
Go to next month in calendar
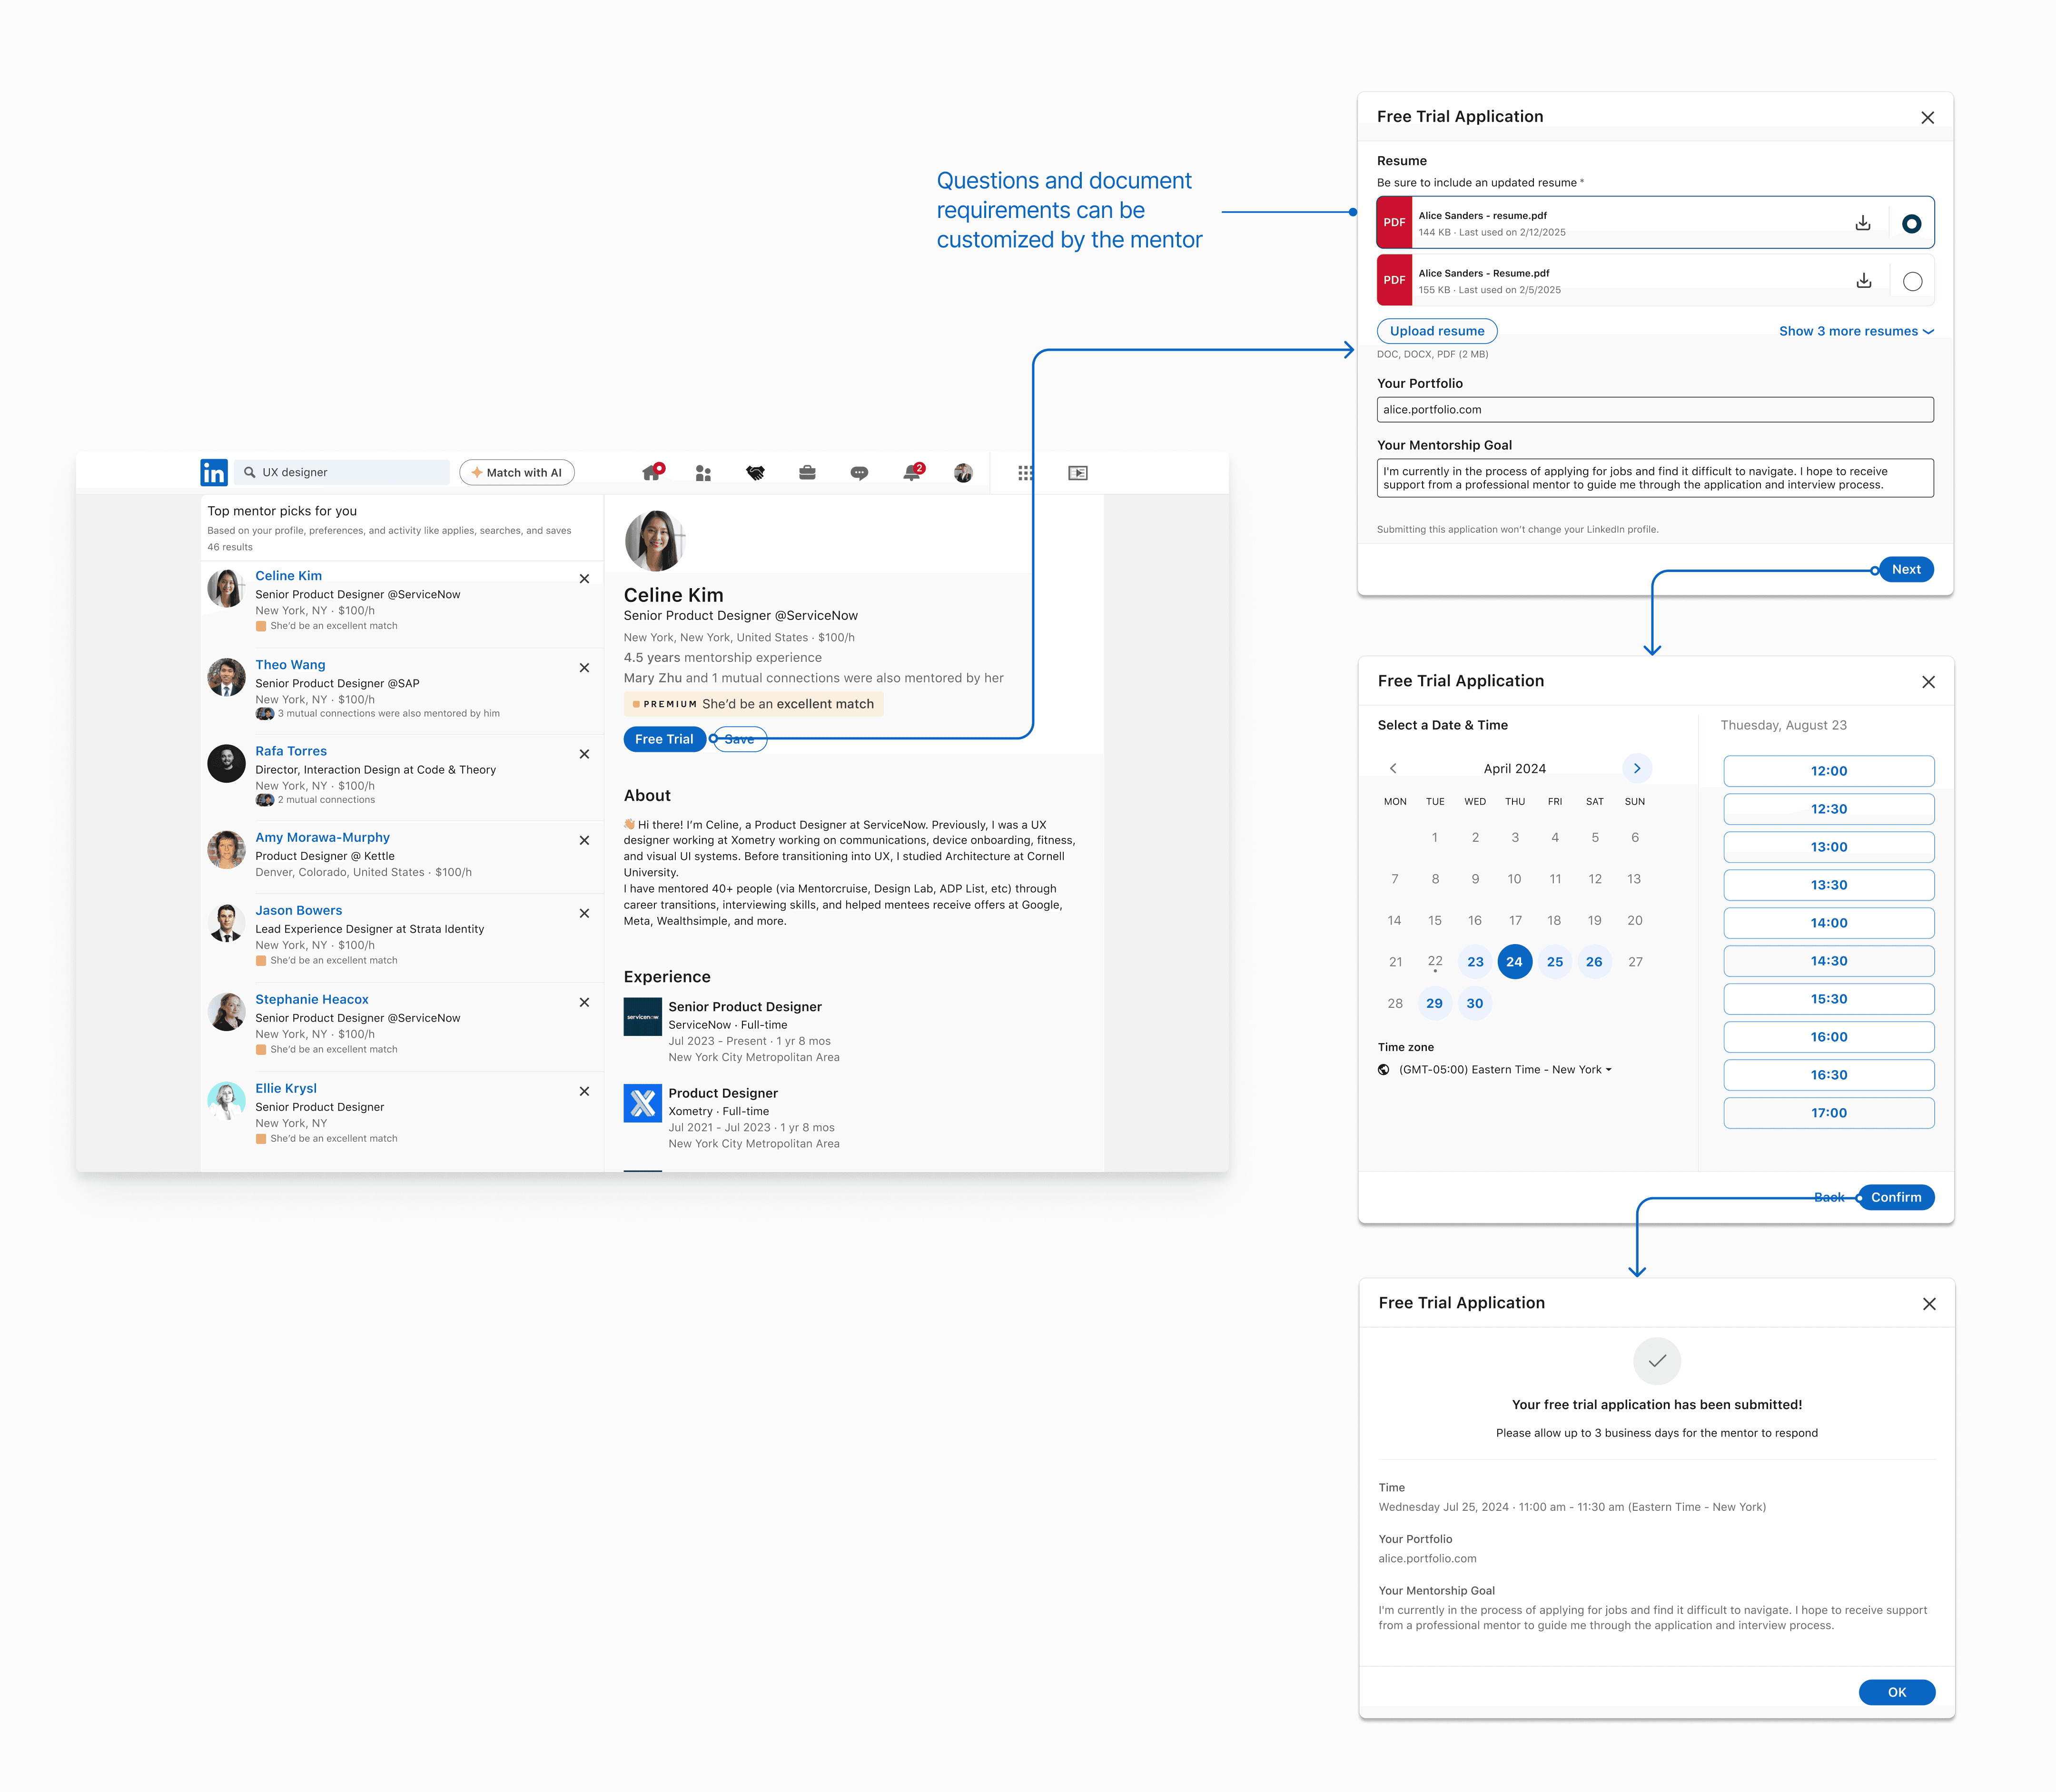[x=1636, y=768]
